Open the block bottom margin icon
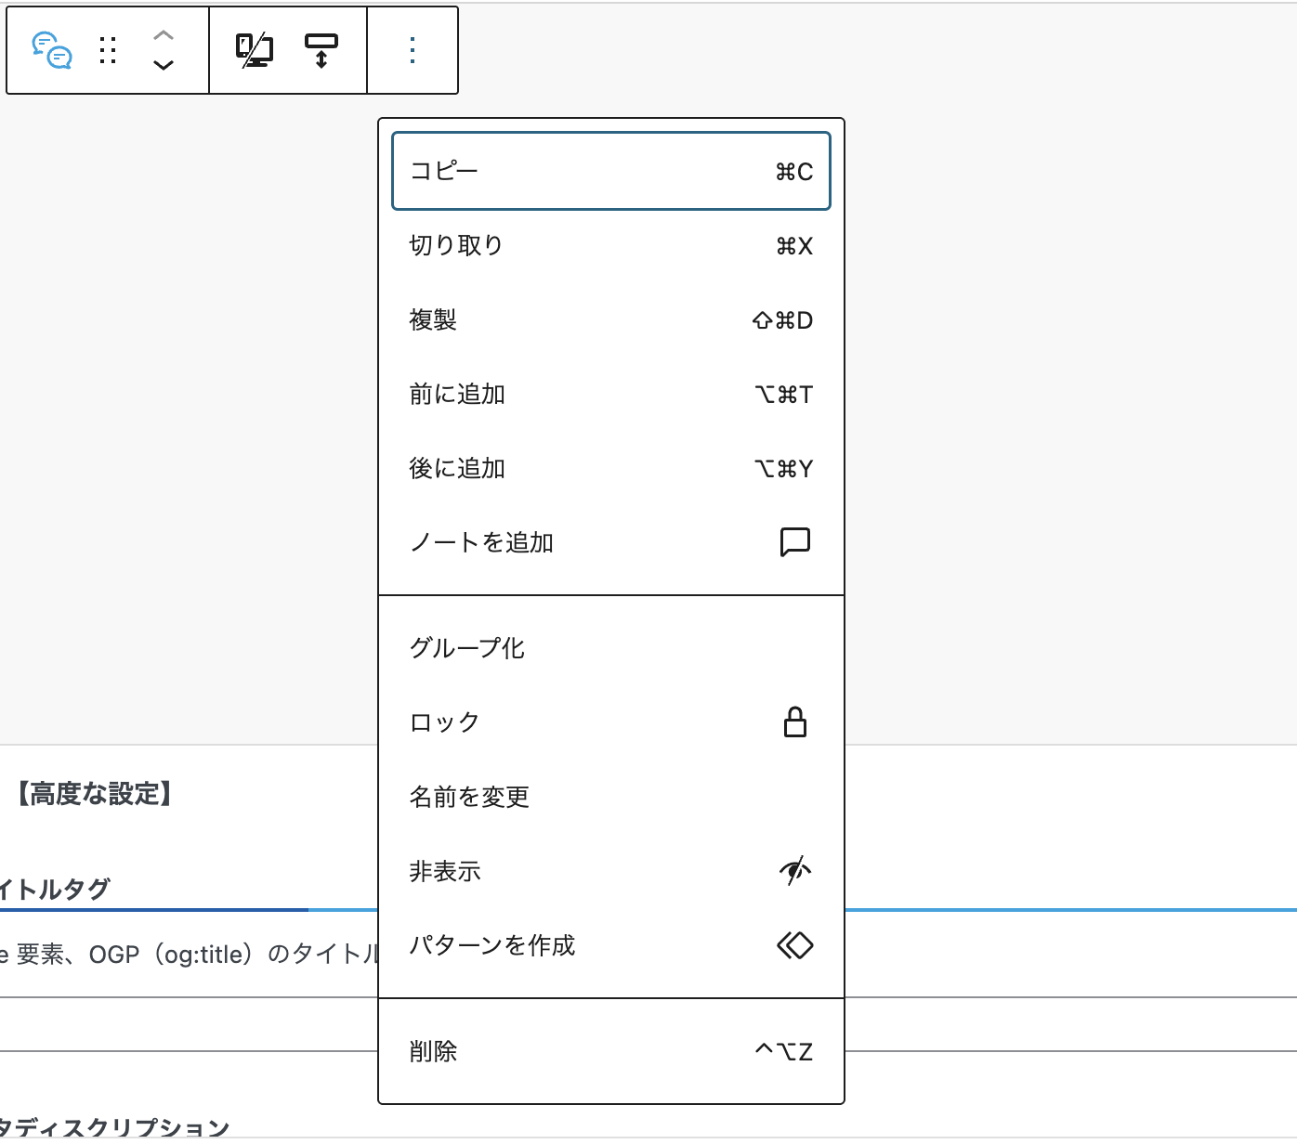The height and width of the screenshot is (1144, 1297). coord(321,50)
